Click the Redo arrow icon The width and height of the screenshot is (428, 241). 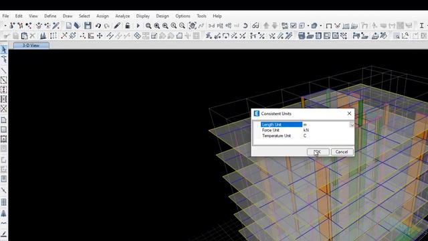(107, 26)
